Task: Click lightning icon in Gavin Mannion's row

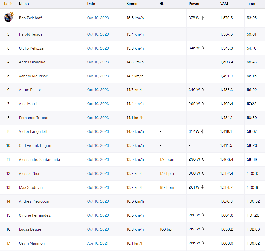Action: [x=203, y=243]
